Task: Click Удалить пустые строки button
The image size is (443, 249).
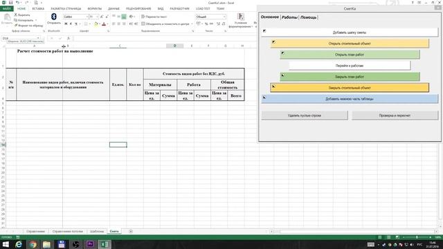Action: (x=305, y=116)
